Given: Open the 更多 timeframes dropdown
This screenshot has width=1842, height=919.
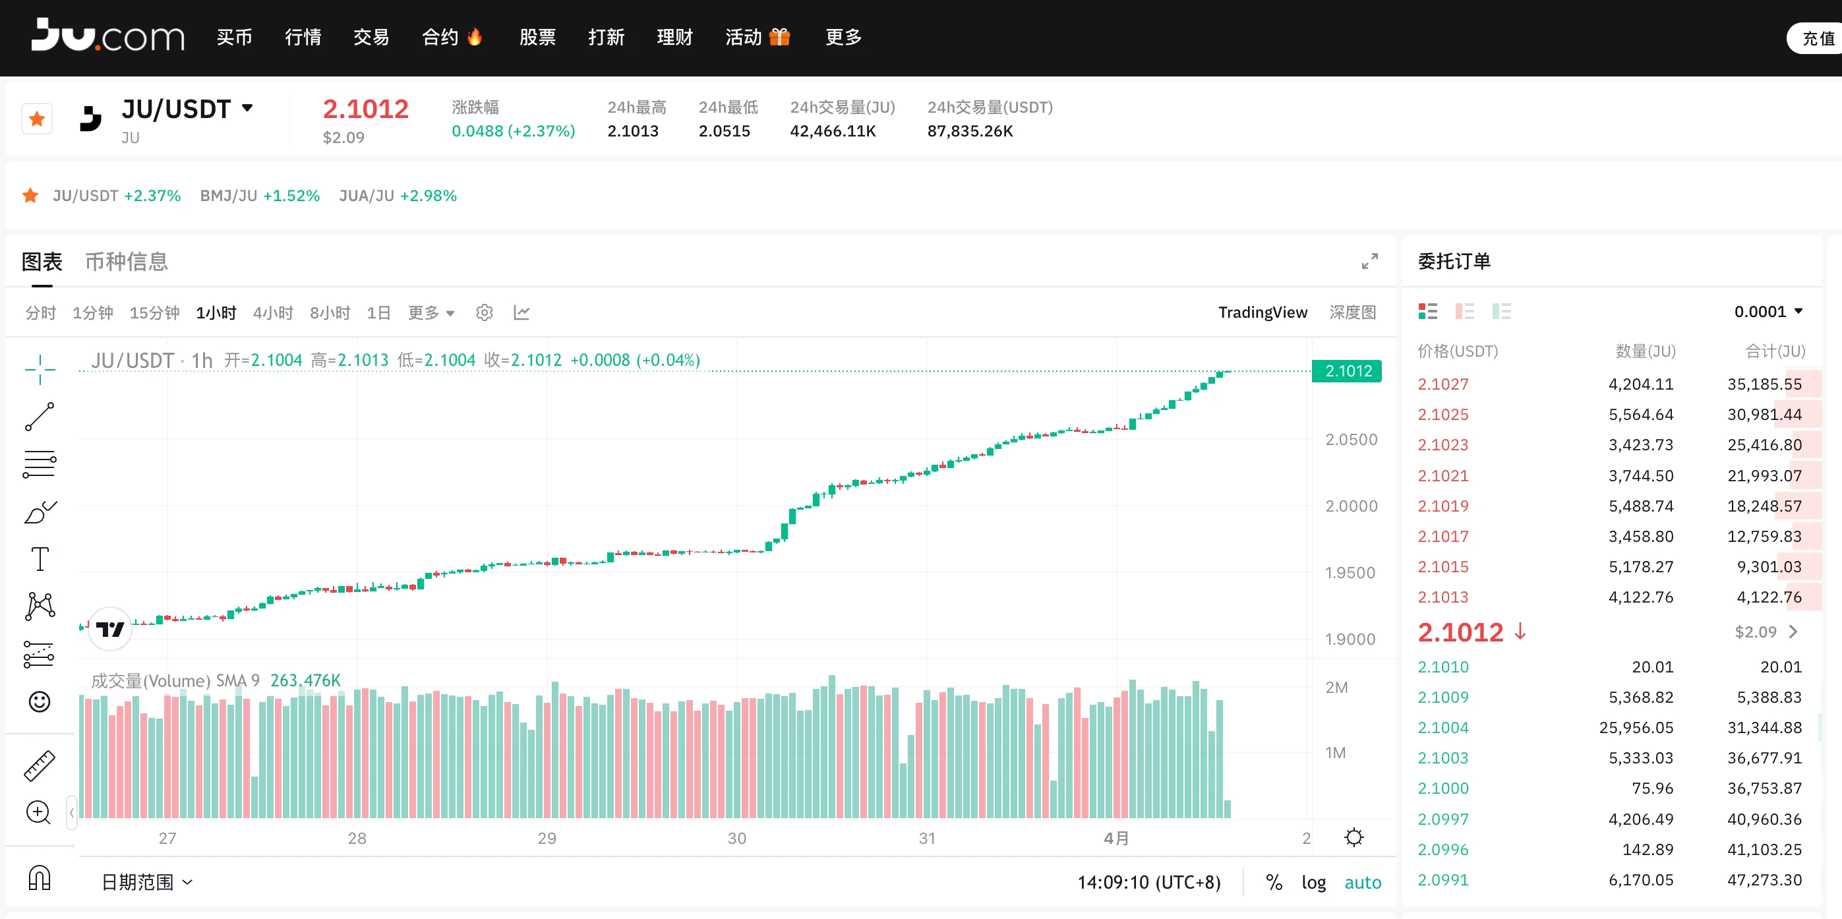Looking at the screenshot, I should 431,313.
